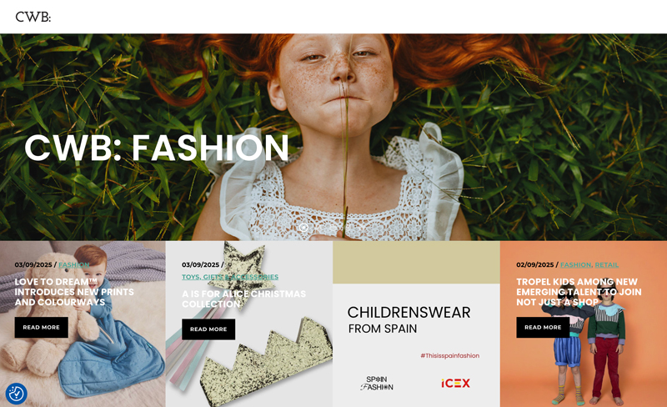Viewport: 667px width, 407px height.
Task: Open Fashion category on Tropel Kids post
Action: [575, 265]
